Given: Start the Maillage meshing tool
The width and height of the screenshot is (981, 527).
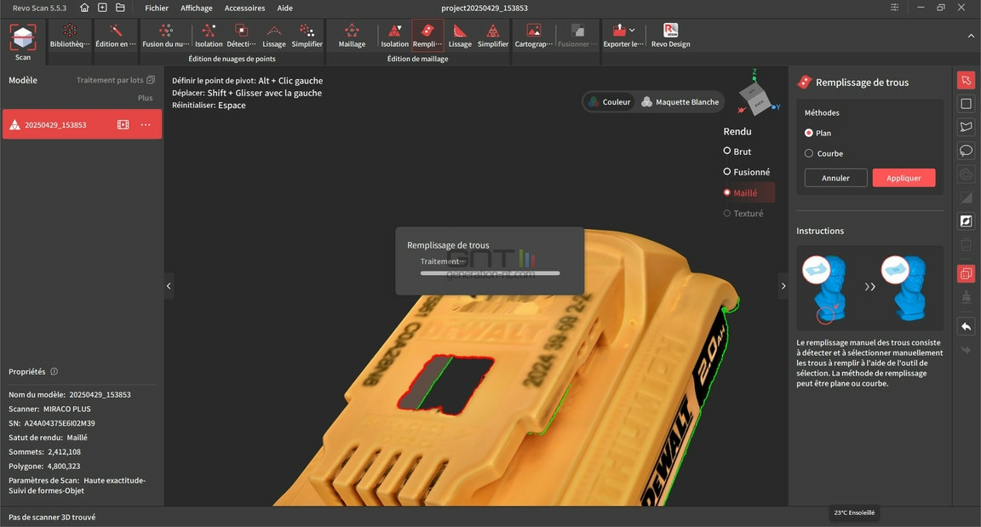Looking at the screenshot, I should [x=352, y=36].
